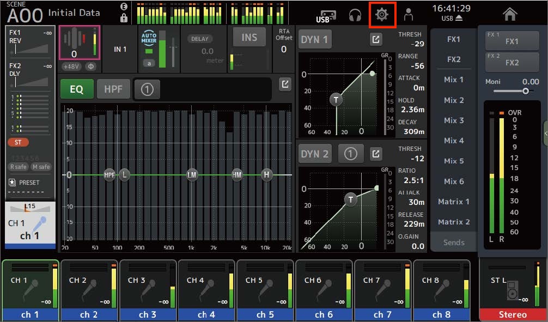
Task: Pop out the DYN 2 window
Action: coord(376,154)
